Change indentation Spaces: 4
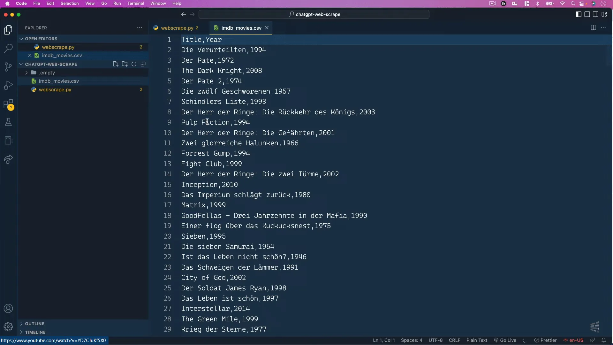This screenshot has width=613, height=345. 412,340
